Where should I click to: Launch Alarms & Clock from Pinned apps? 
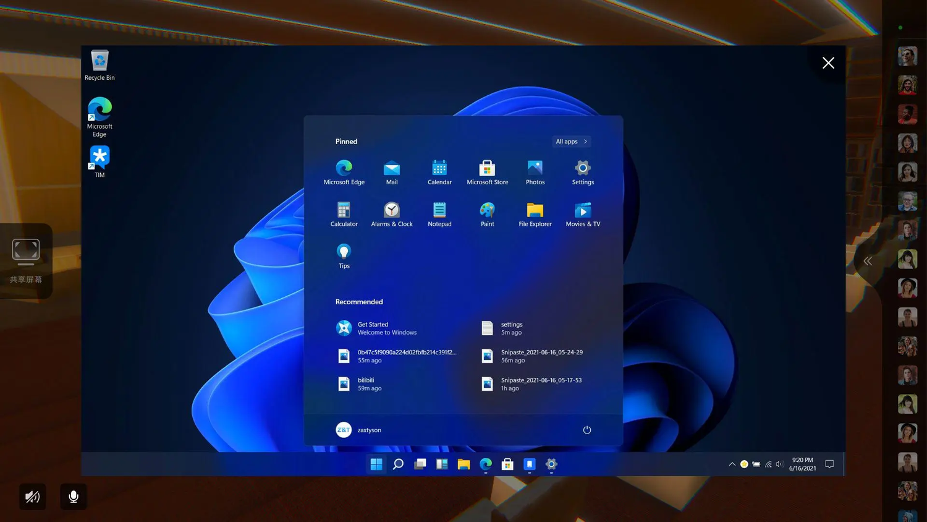[391, 214]
